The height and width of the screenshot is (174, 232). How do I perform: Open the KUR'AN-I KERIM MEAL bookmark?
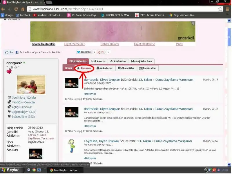[117, 15]
